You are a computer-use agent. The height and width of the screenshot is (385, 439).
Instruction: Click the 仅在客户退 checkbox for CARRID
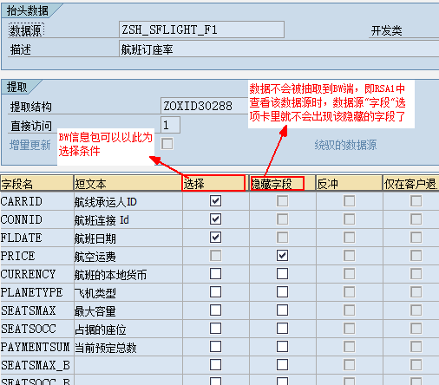416,201
